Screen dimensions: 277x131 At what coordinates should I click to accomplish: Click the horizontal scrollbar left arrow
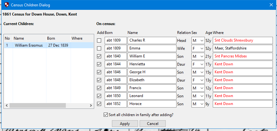tap(7, 106)
